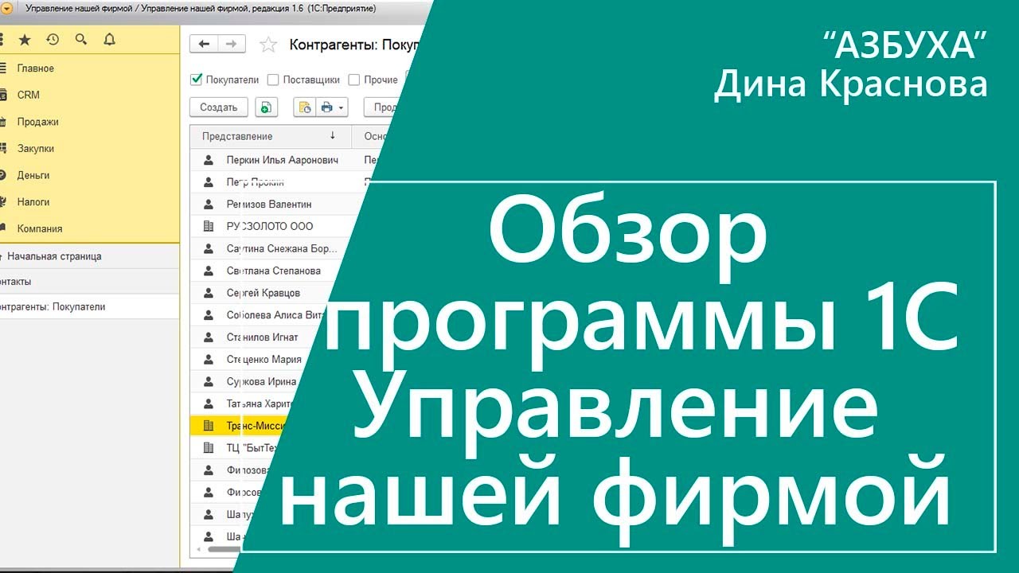Select the row Петр Прокин

point(275,182)
